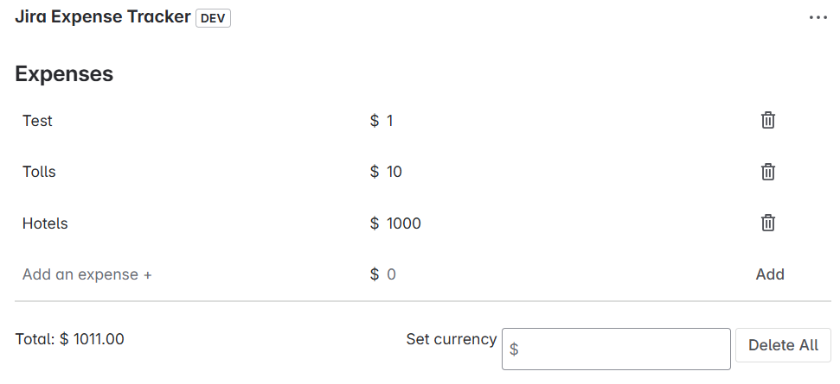Open the three-dot more options menu

coord(818,17)
